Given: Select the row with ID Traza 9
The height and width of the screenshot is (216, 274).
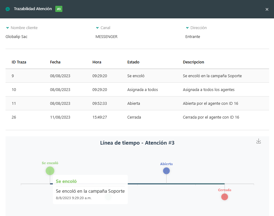Looking at the screenshot, I should point(137,76).
